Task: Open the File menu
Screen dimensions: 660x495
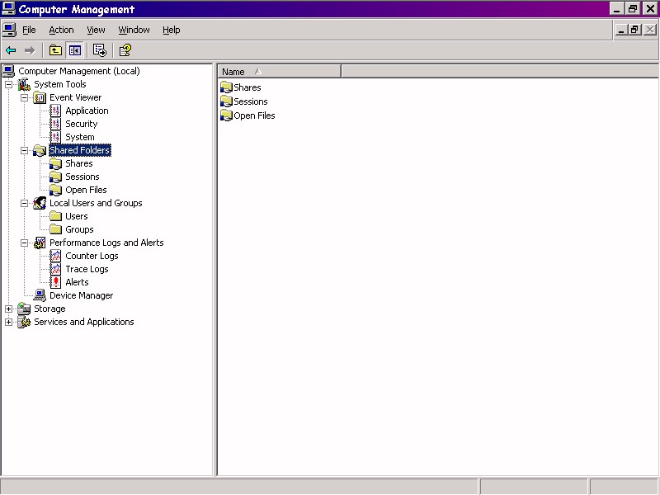Action: point(29,30)
